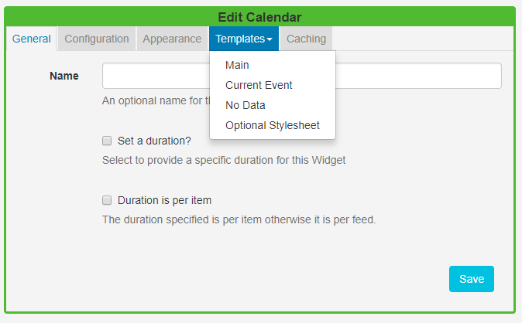Click the Edit Calendar title bar
The image size is (522, 323).
click(260, 16)
